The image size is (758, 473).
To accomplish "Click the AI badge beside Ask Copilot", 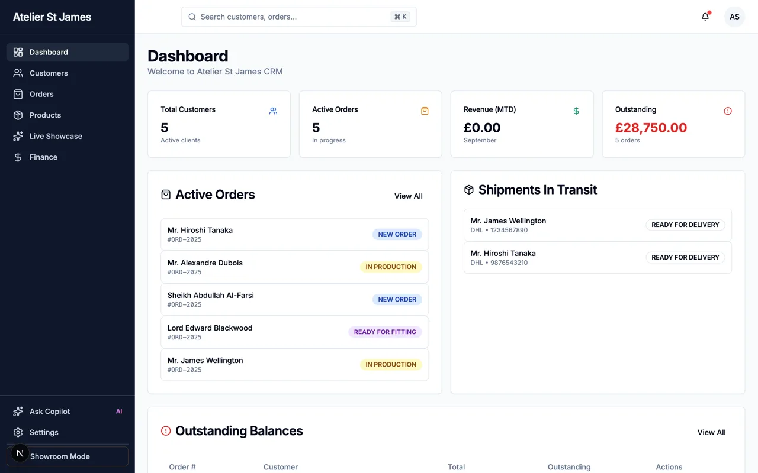I will click(x=119, y=412).
